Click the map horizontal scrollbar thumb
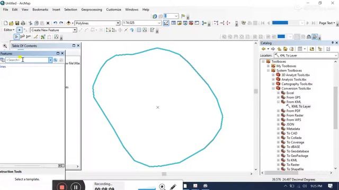 [164, 174]
